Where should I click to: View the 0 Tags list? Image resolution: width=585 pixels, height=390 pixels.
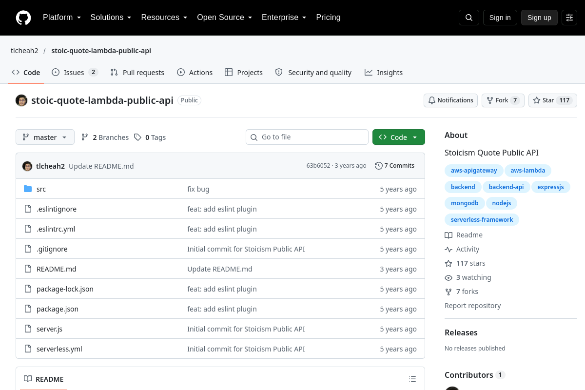tap(150, 137)
